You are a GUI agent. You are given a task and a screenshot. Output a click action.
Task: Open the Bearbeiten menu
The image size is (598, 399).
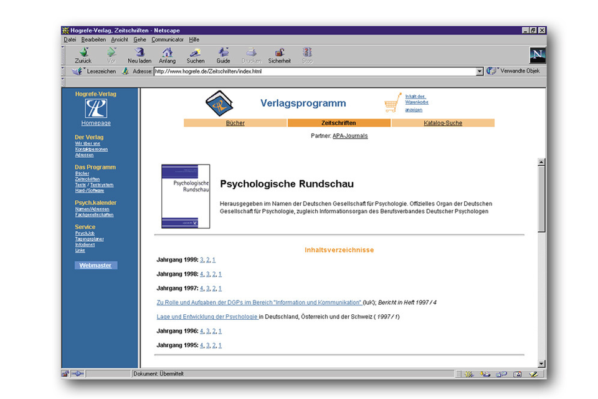coord(93,39)
